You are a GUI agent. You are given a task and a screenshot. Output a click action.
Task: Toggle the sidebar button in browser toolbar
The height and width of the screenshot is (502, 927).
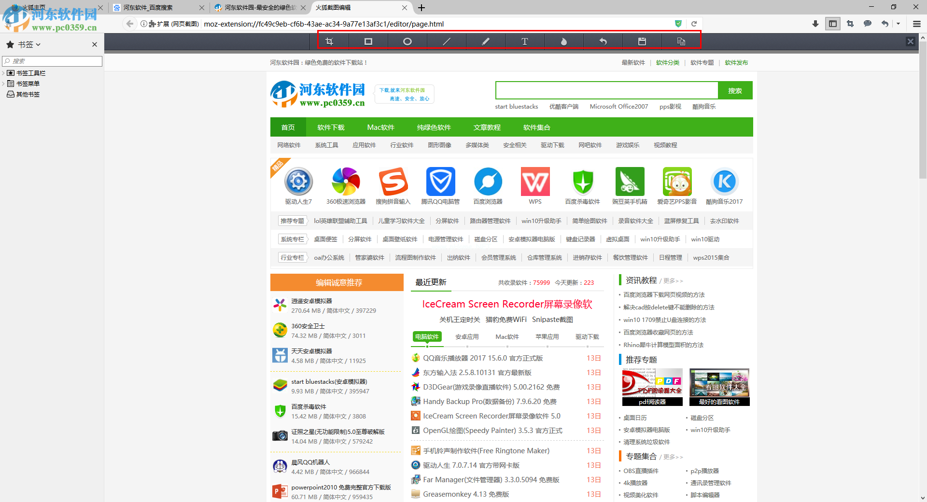click(x=833, y=24)
